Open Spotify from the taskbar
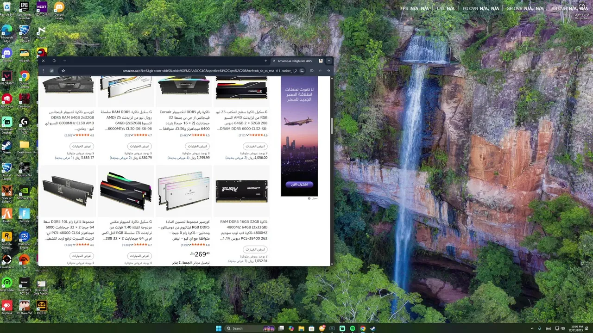Image resolution: width=593 pixels, height=333 pixels. 353,328
